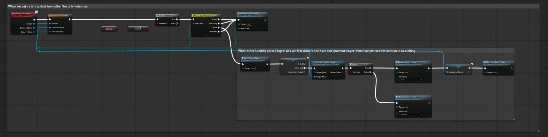Select the top Change Security State node header

[252, 15]
